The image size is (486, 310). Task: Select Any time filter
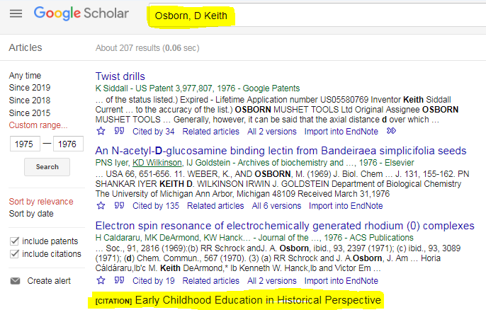[25, 76]
